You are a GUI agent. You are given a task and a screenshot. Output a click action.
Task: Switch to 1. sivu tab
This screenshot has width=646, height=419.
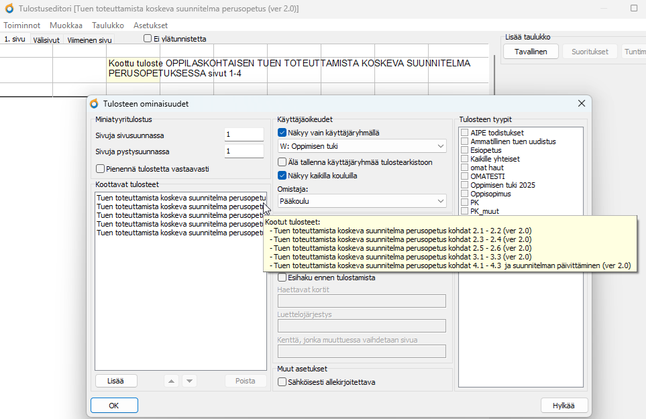[15, 39]
